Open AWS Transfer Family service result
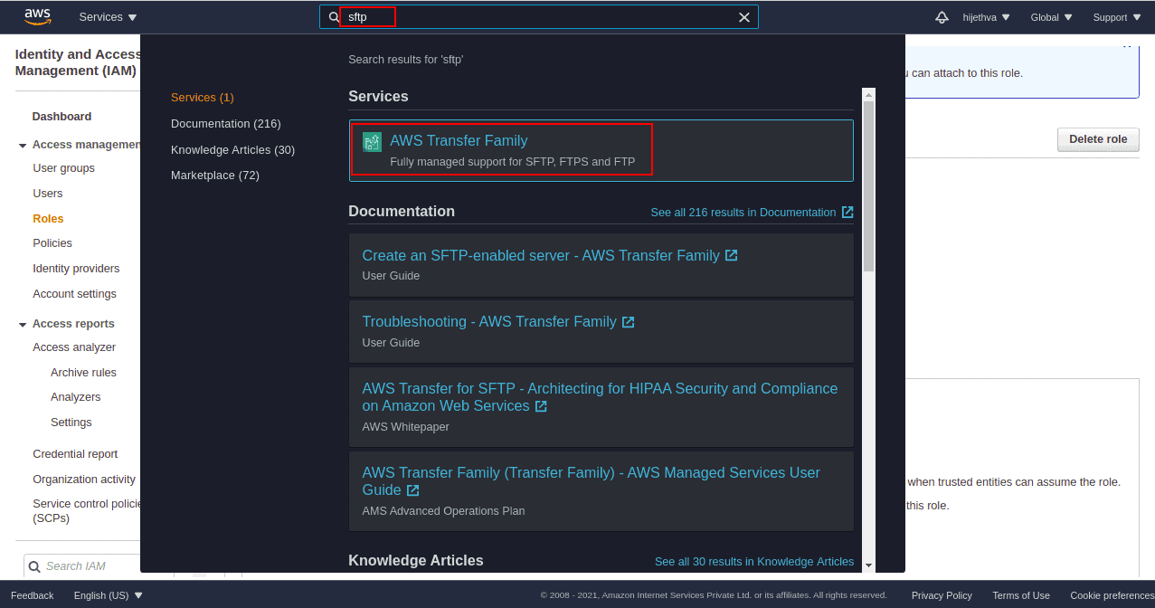1155x608 pixels. coord(601,150)
